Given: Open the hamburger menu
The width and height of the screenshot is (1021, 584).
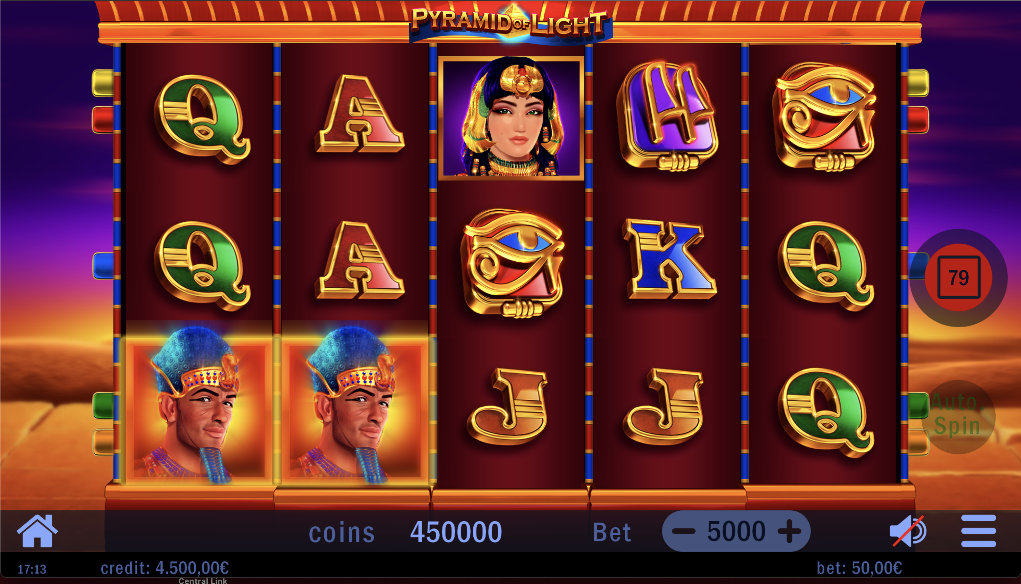Looking at the screenshot, I should coord(978,531).
